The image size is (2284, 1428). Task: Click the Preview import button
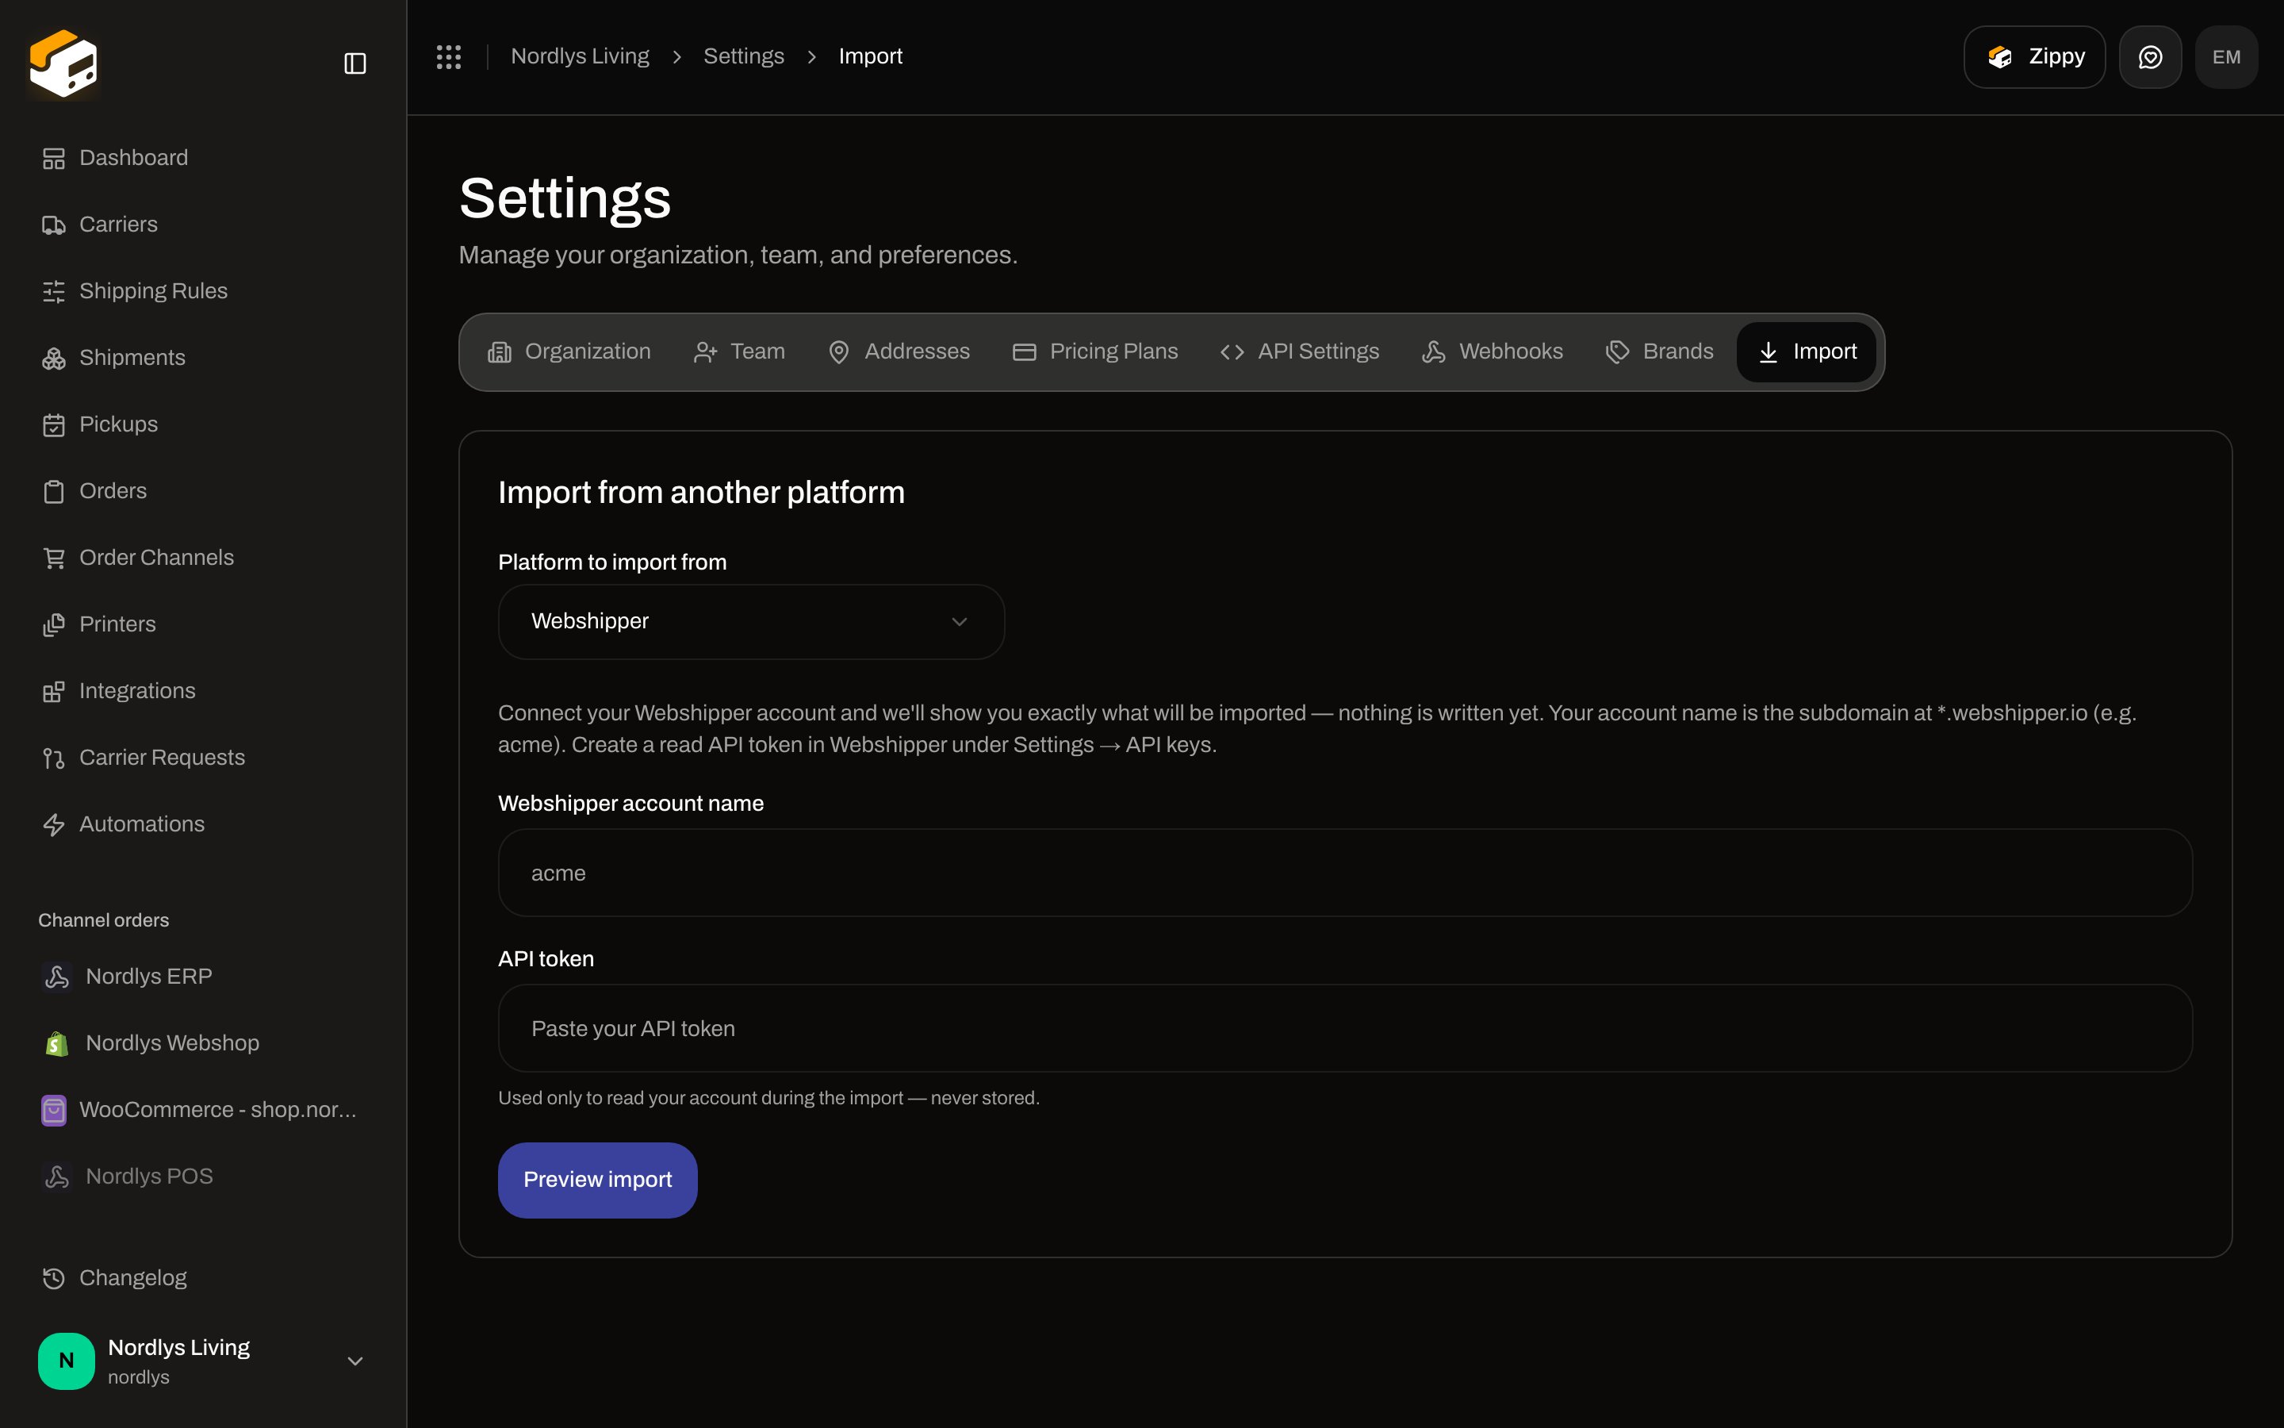click(x=597, y=1180)
